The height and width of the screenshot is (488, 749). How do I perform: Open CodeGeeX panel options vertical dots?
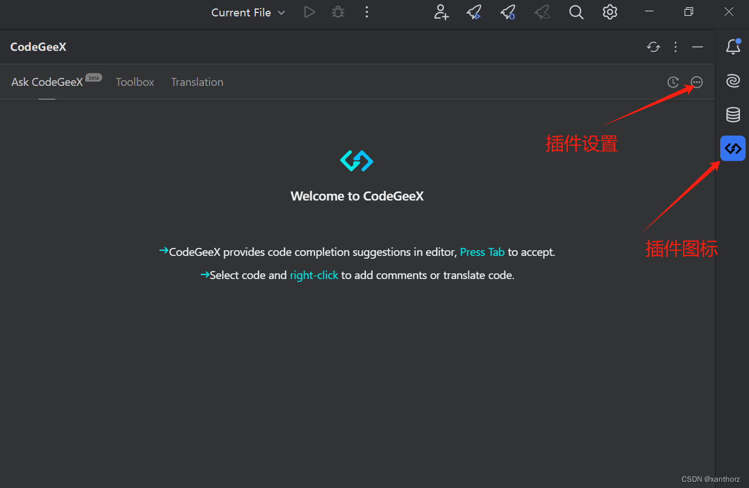pos(676,47)
